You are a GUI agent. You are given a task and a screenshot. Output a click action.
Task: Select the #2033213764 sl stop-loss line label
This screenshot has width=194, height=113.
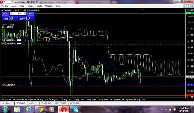(x=8, y=85)
